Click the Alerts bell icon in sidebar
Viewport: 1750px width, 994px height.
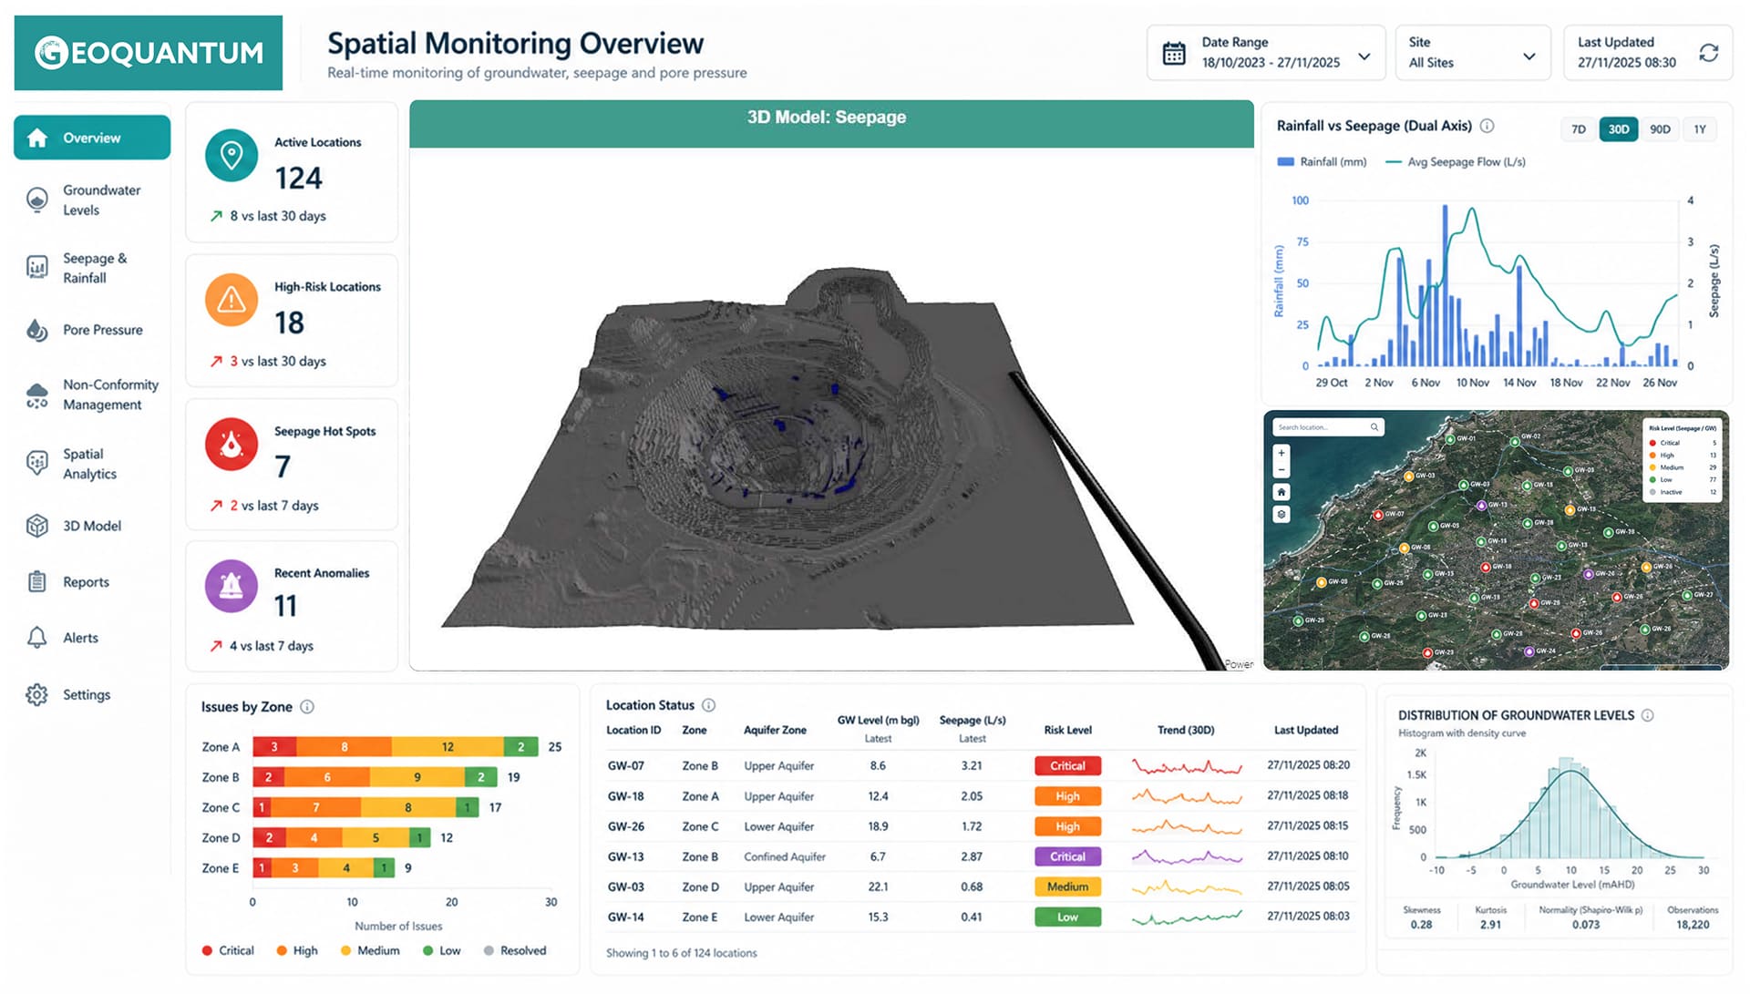(36, 638)
